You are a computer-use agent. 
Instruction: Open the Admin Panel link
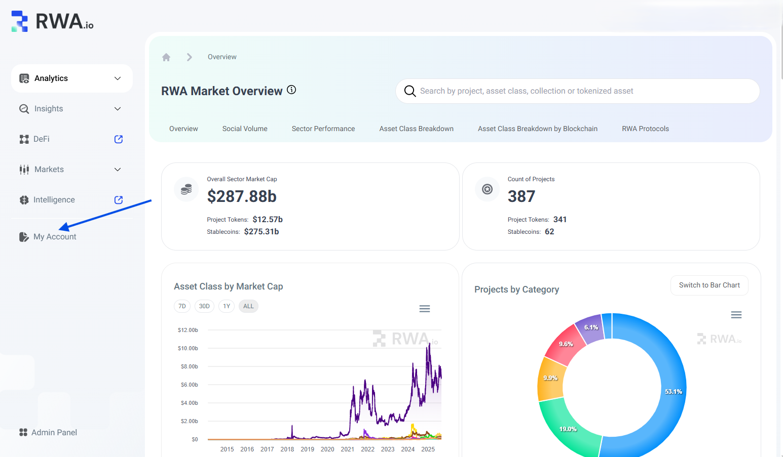(54, 432)
